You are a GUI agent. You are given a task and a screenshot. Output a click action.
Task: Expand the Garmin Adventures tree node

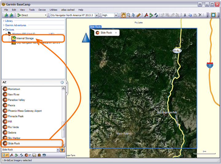tap(4, 25)
